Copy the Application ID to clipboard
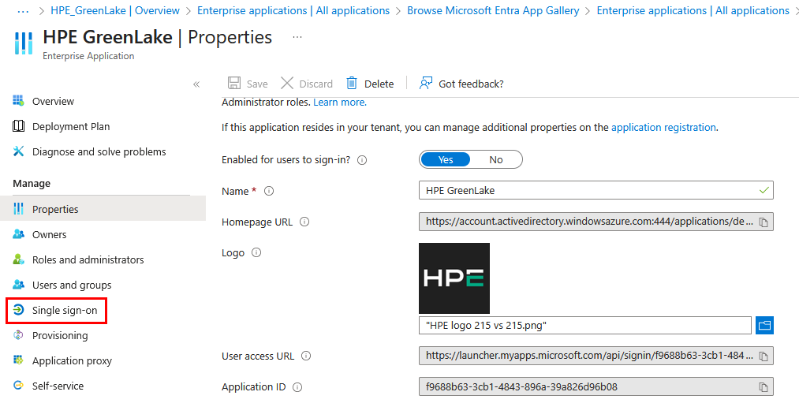Image resolution: width=799 pixels, height=403 pixels. coord(763,387)
